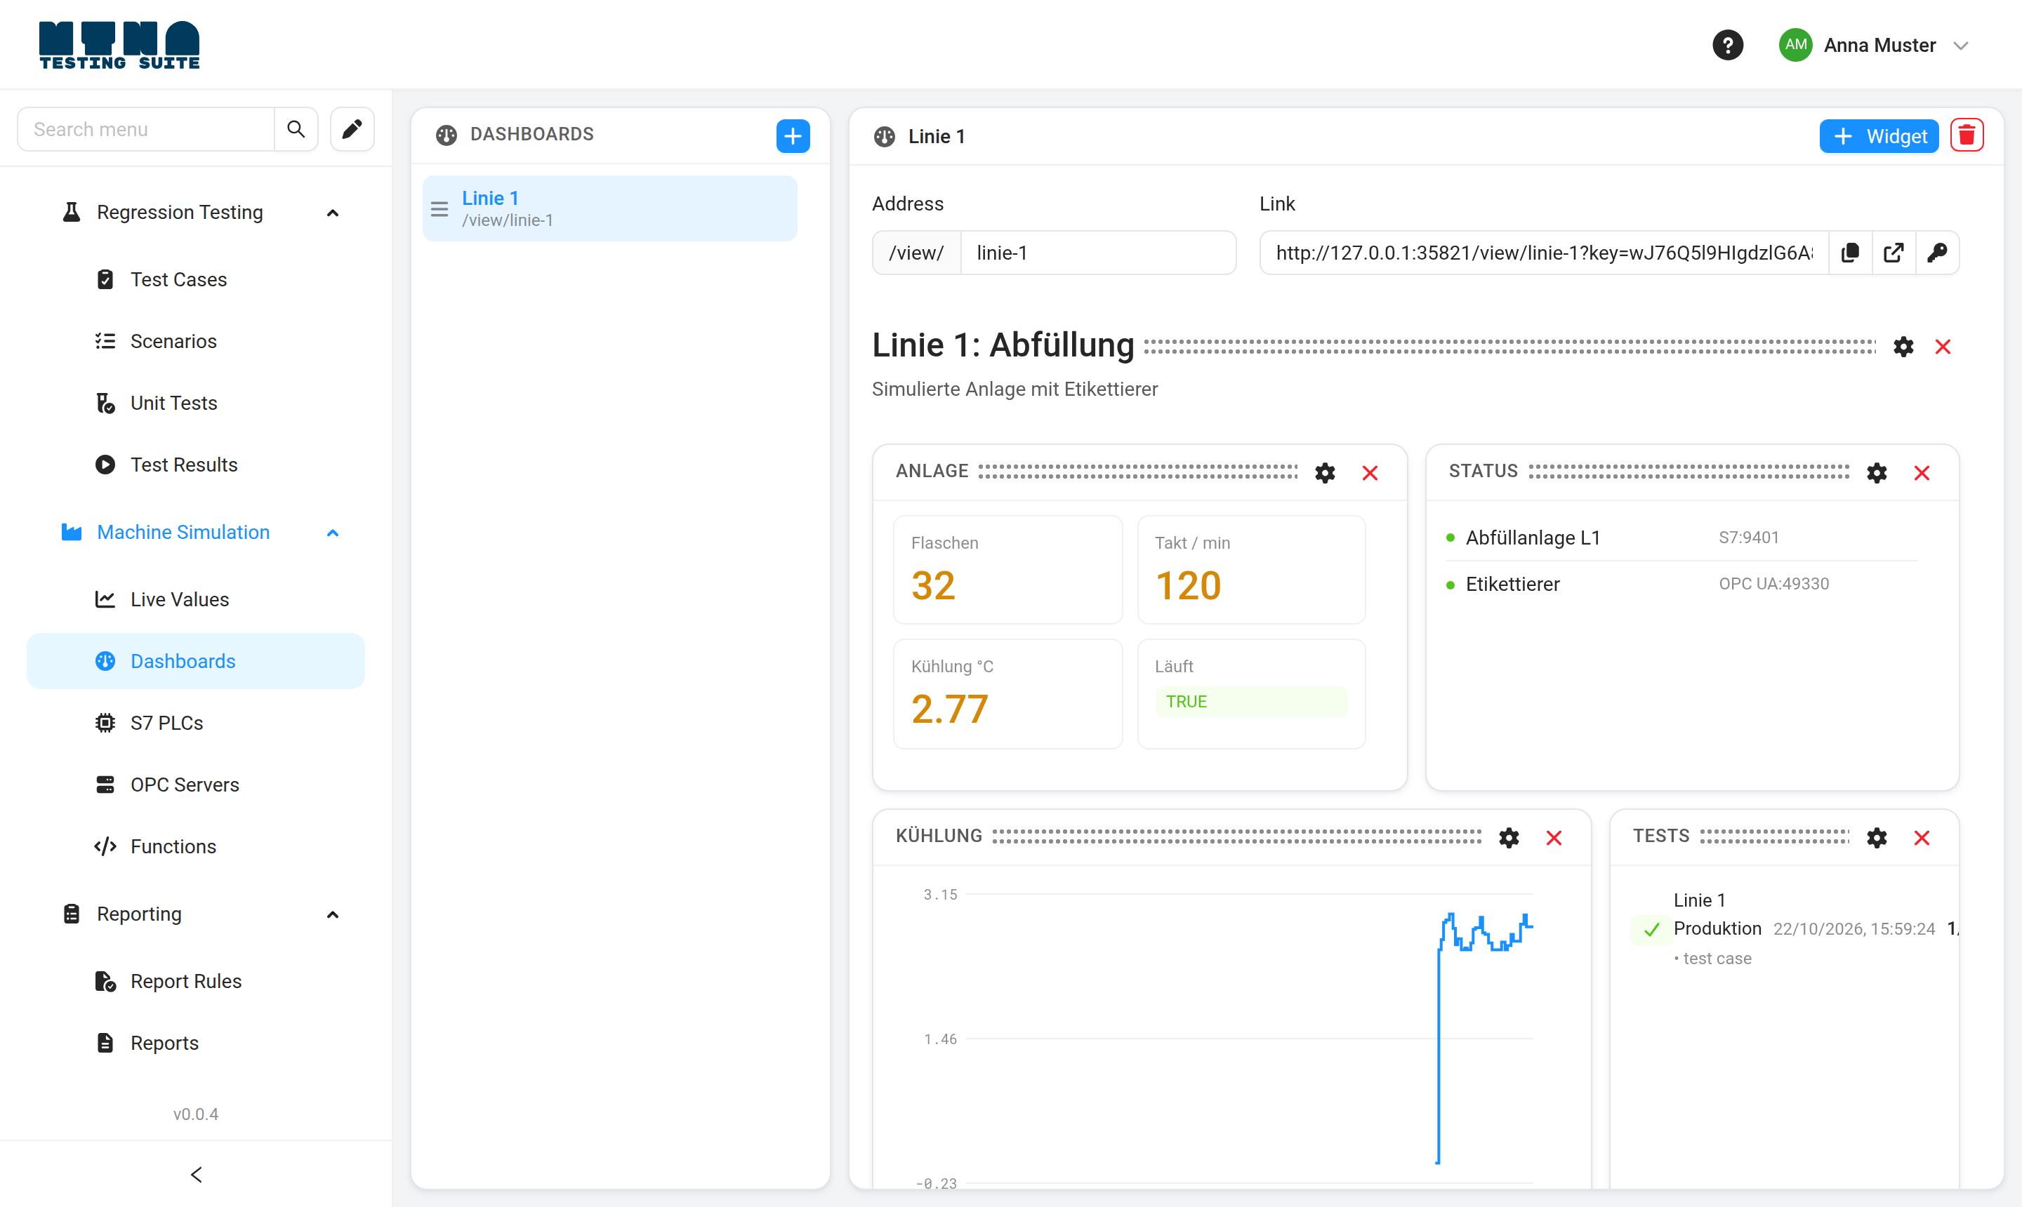The image size is (2022, 1207).
Task: Click the AM user avatar
Action: [x=1795, y=45]
